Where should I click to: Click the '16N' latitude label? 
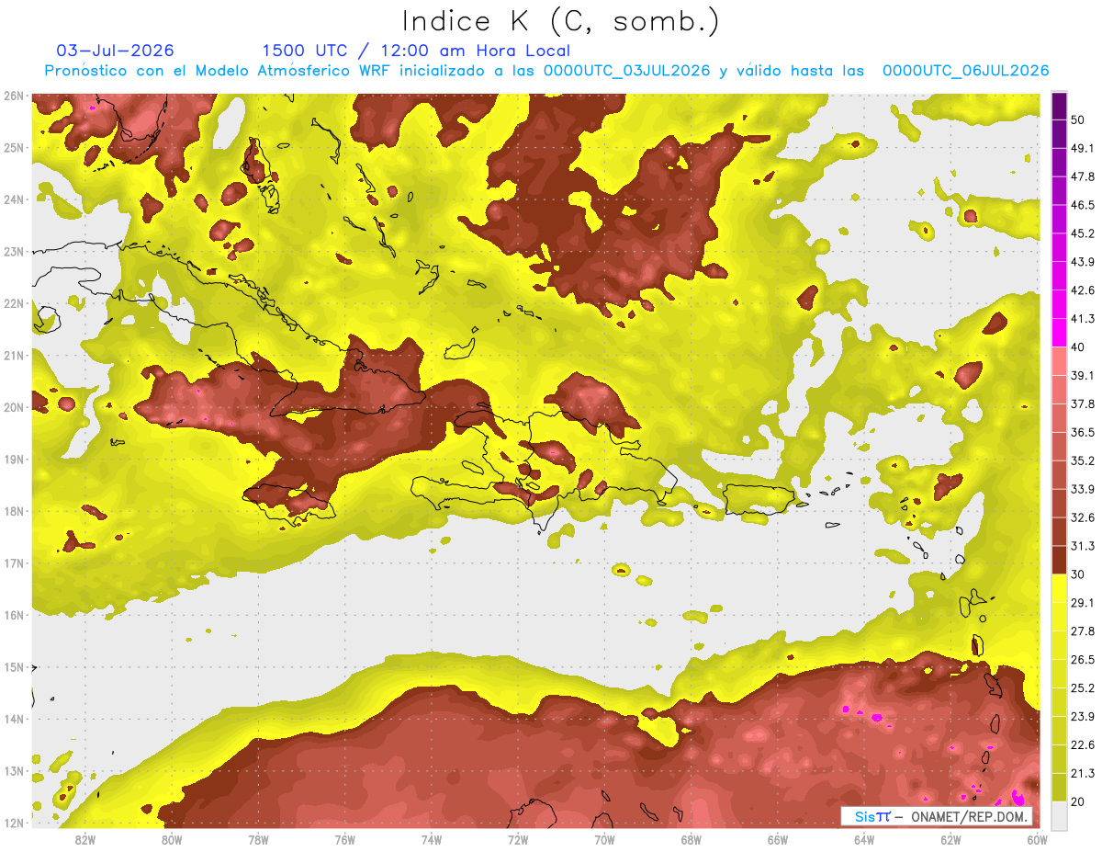(13, 615)
